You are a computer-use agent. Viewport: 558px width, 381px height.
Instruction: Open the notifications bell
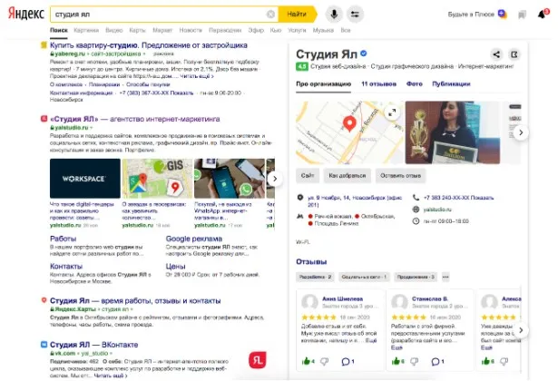pyautogui.click(x=542, y=15)
